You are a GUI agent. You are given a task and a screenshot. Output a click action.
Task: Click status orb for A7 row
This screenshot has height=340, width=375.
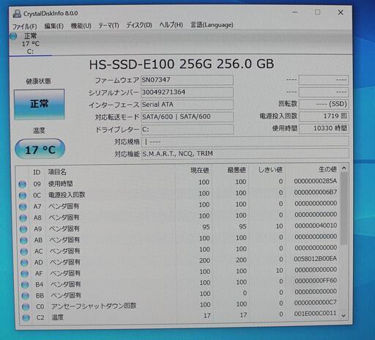pyautogui.click(x=23, y=207)
